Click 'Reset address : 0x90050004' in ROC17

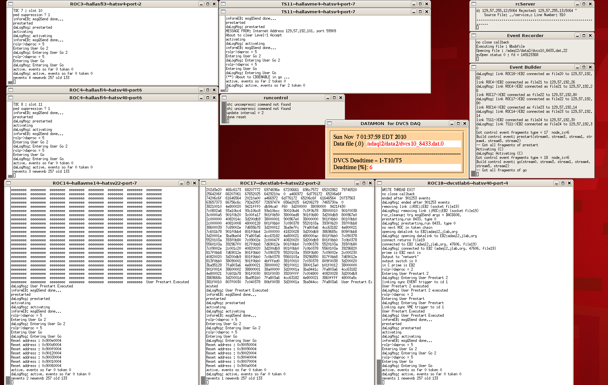(231, 345)
